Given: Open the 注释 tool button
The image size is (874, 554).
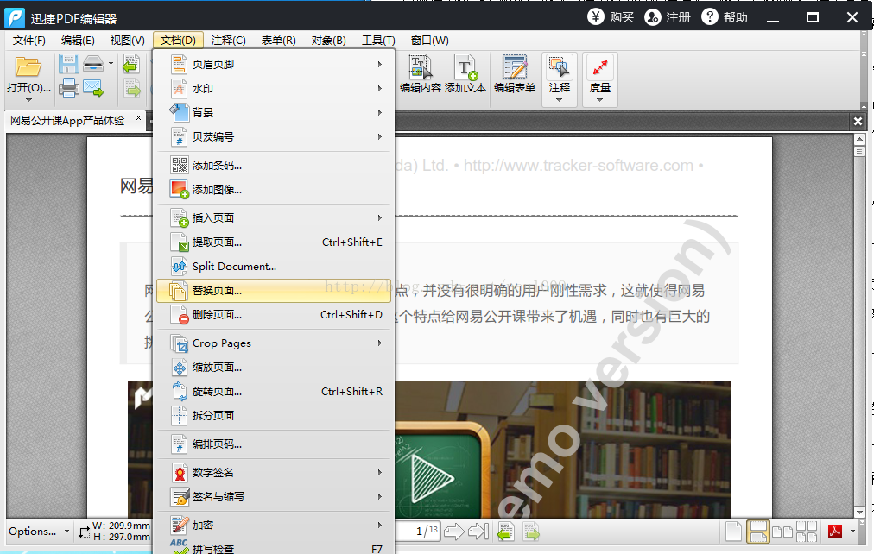Looking at the screenshot, I should [559, 79].
